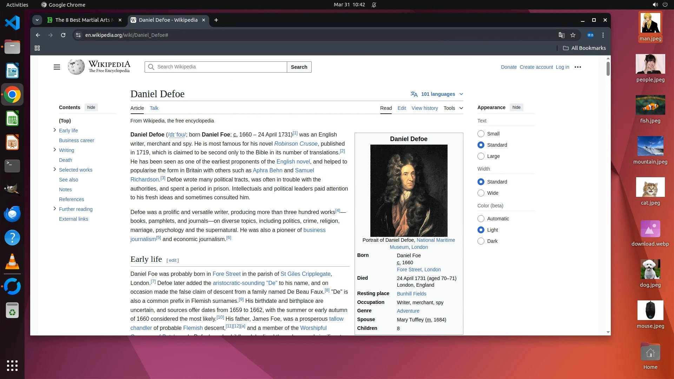This screenshot has width=674, height=379.
Task: Open new tab with plus icon
Action: coord(216,20)
